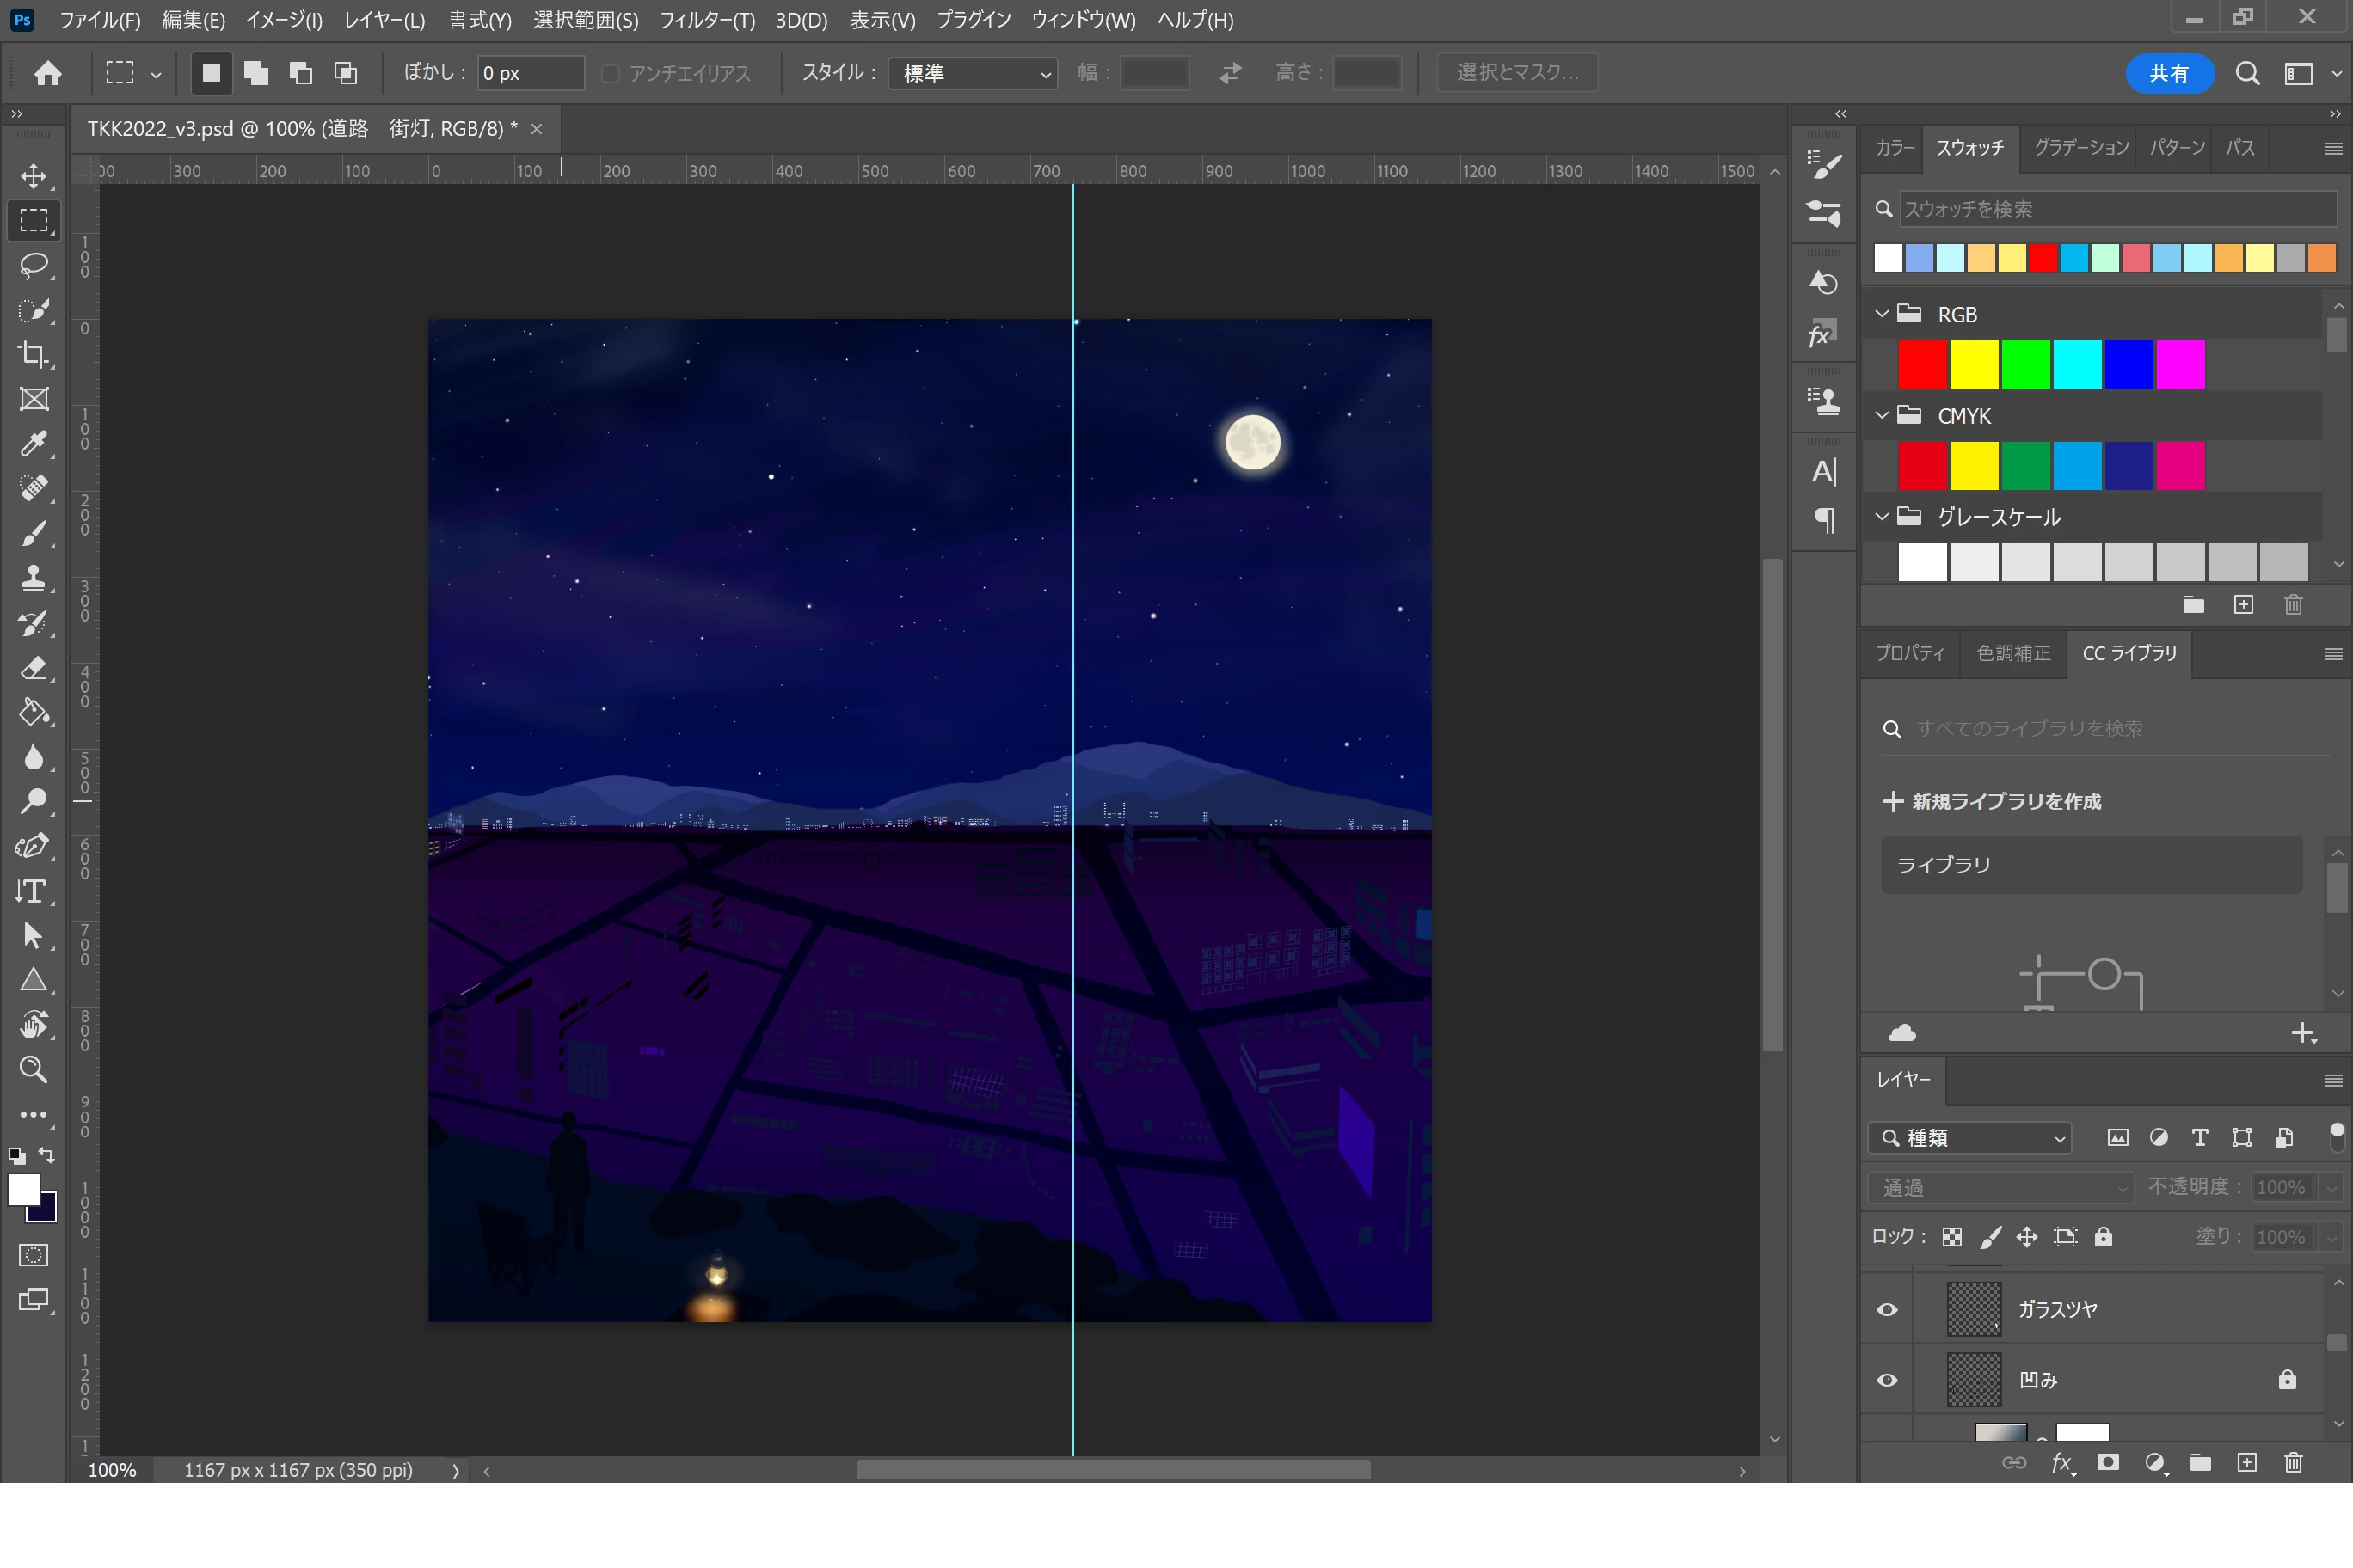
Task: Select the Eraser tool
Action: [x=34, y=668]
